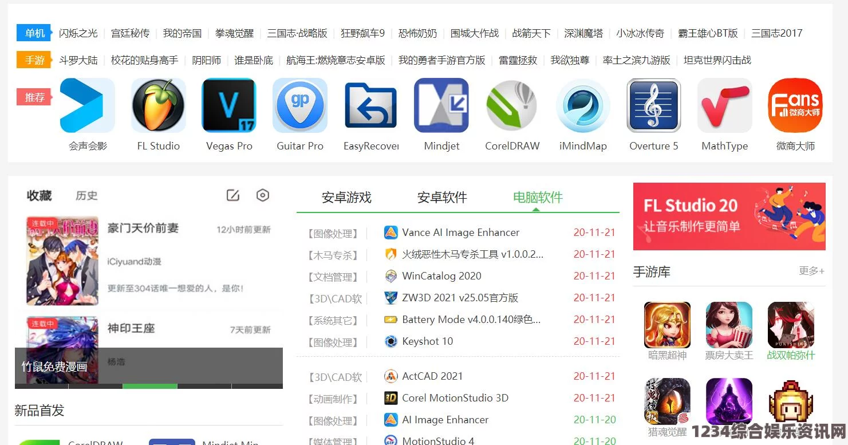The height and width of the screenshot is (445, 848).
Task: Open the iMindMap icon
Action: point(583,105)
